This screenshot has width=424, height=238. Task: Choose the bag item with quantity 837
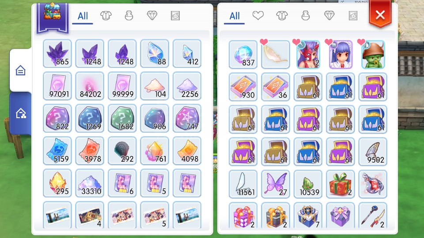click(x=243, y=55)
